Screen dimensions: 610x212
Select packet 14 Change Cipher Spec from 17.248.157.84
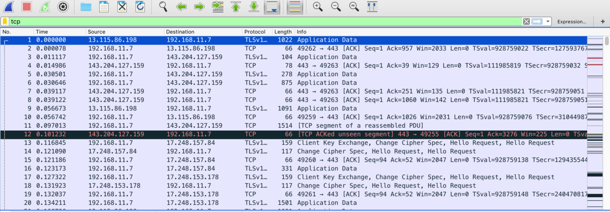(293, 151)
